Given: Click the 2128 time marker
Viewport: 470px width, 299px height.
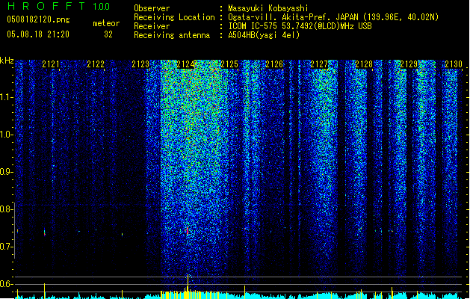Looking at the screenshot, I should click(364, 64).
